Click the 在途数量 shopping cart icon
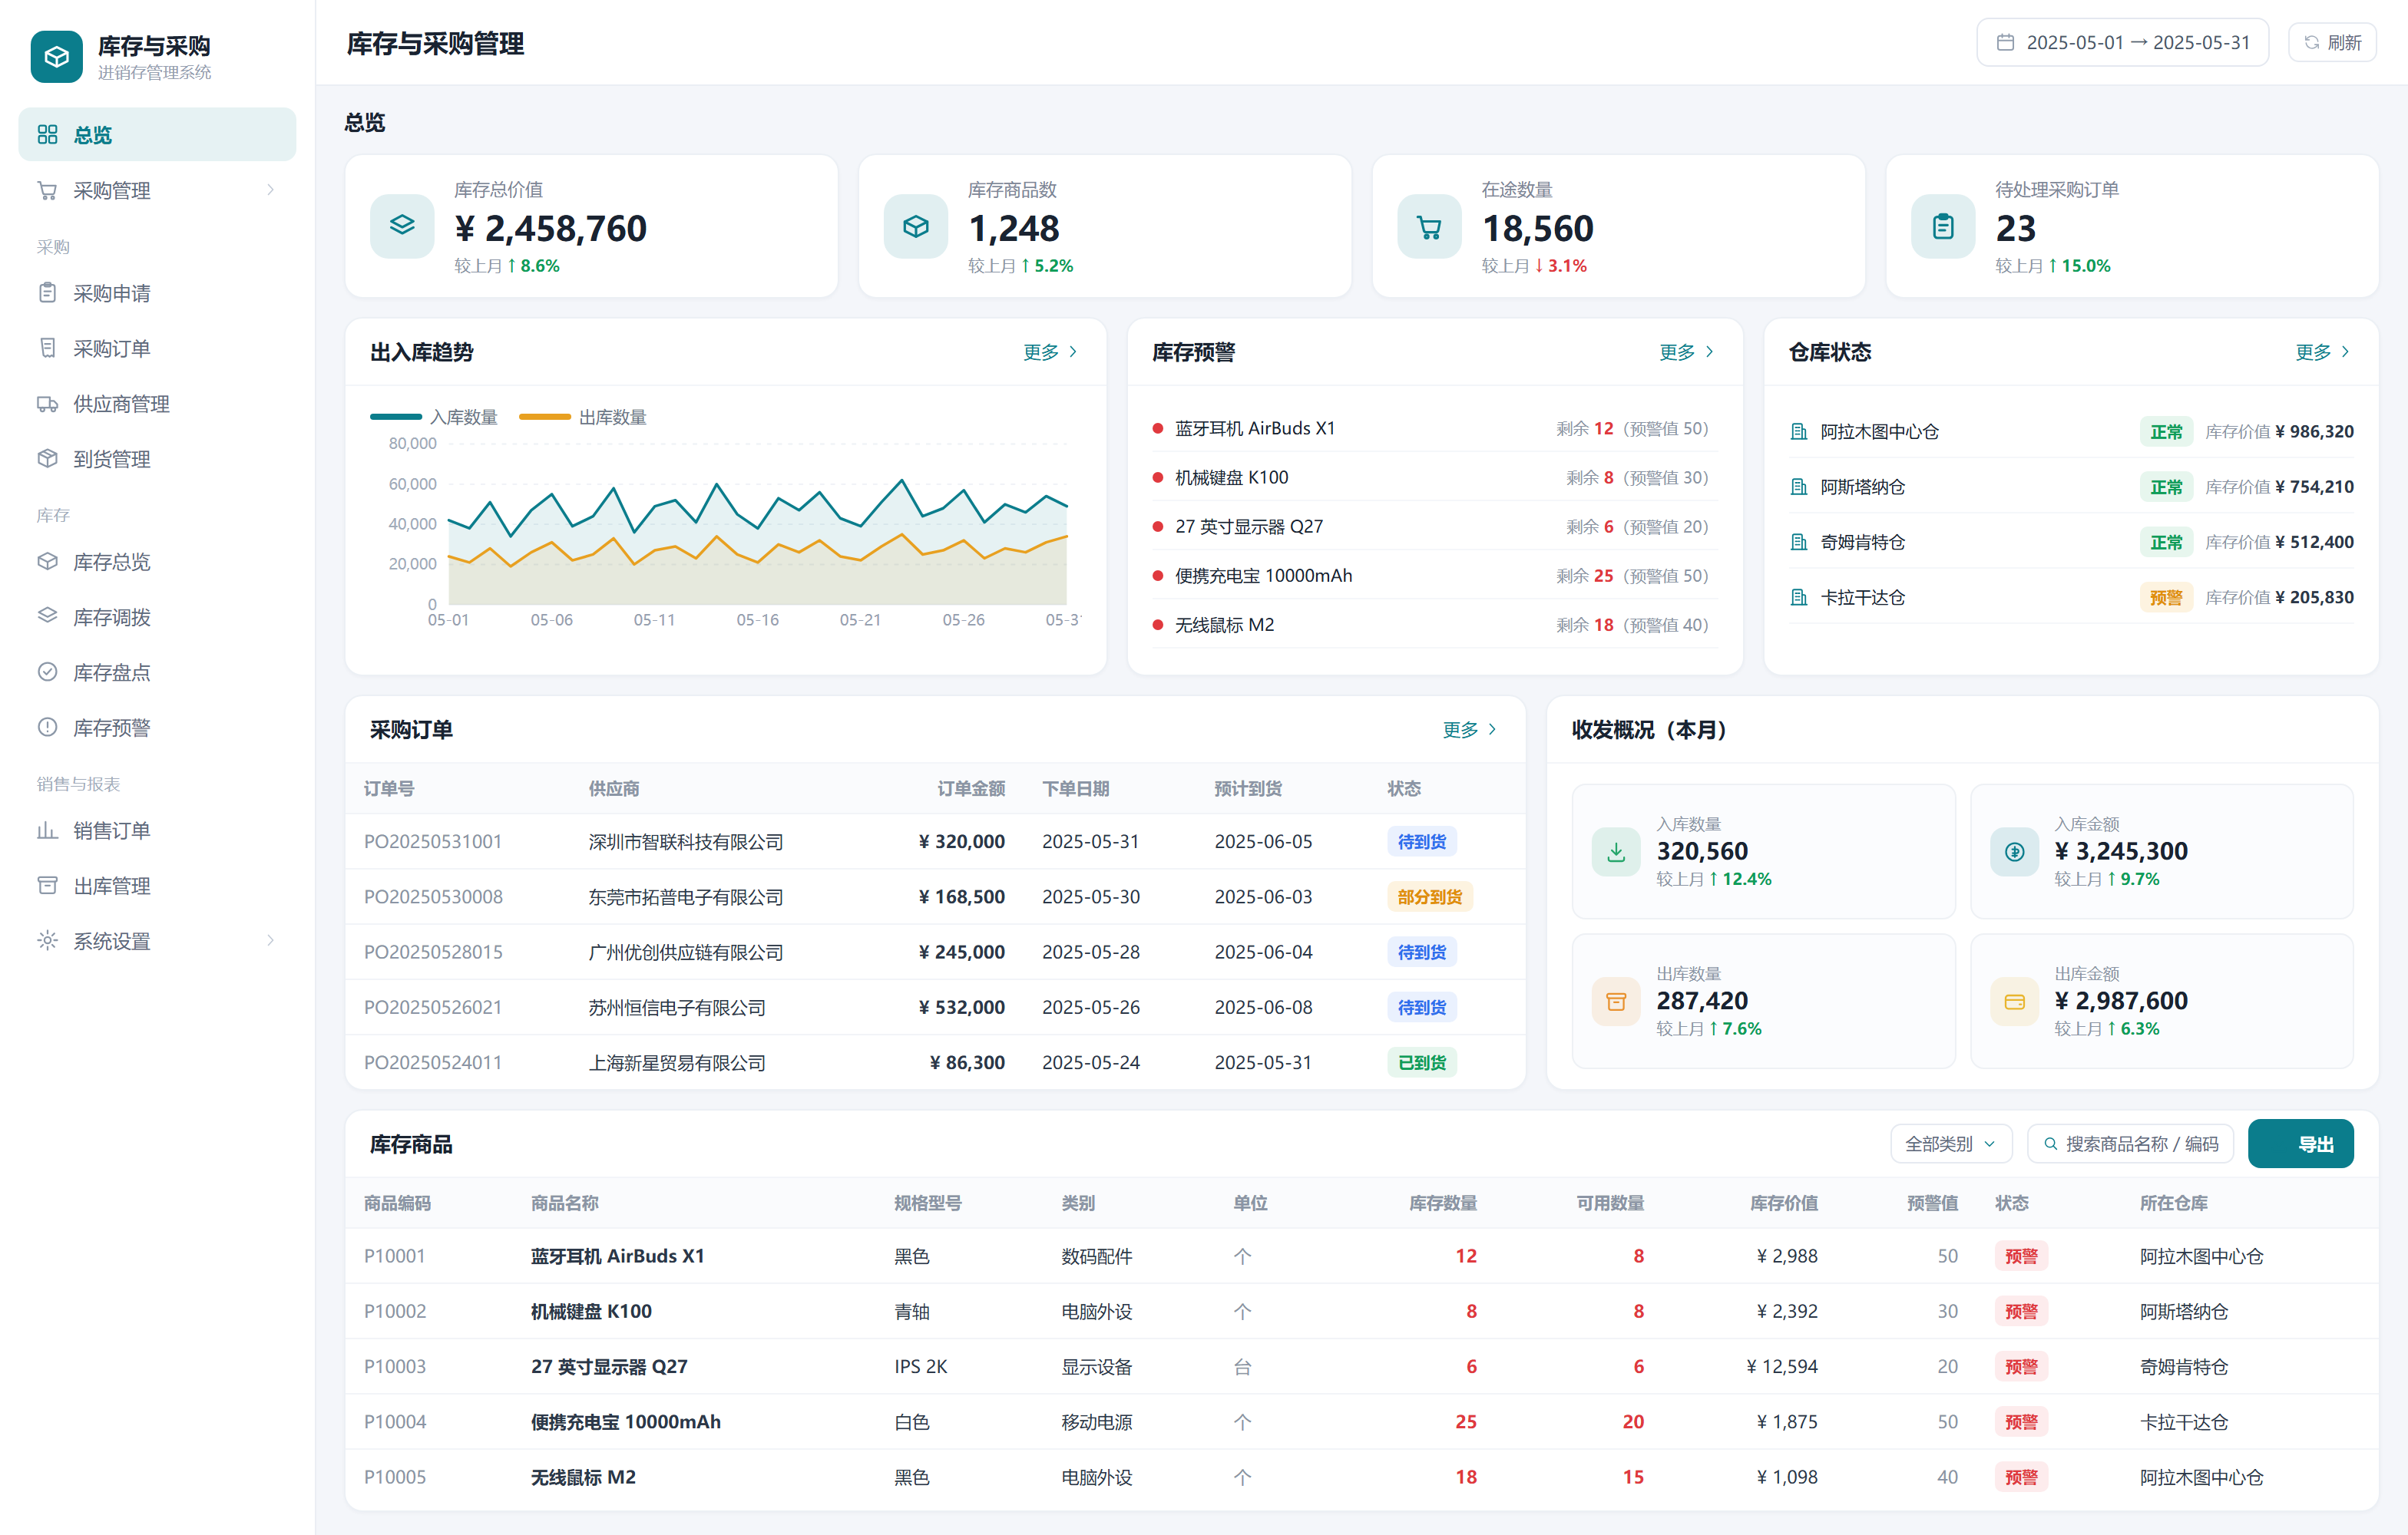Screen dimensions: 2408x1535 coord(1429,226)
